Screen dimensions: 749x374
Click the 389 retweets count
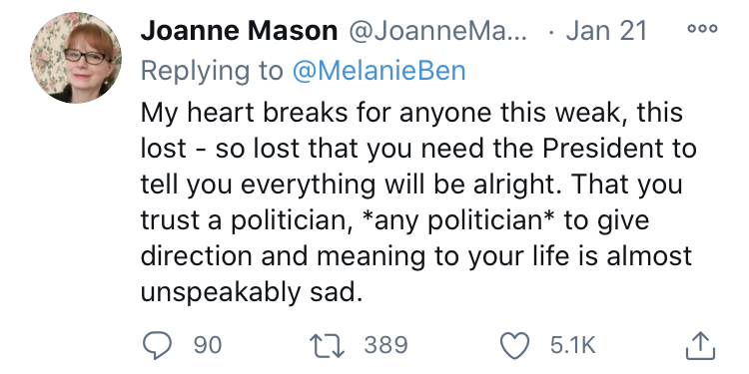[x=385, y=345]
